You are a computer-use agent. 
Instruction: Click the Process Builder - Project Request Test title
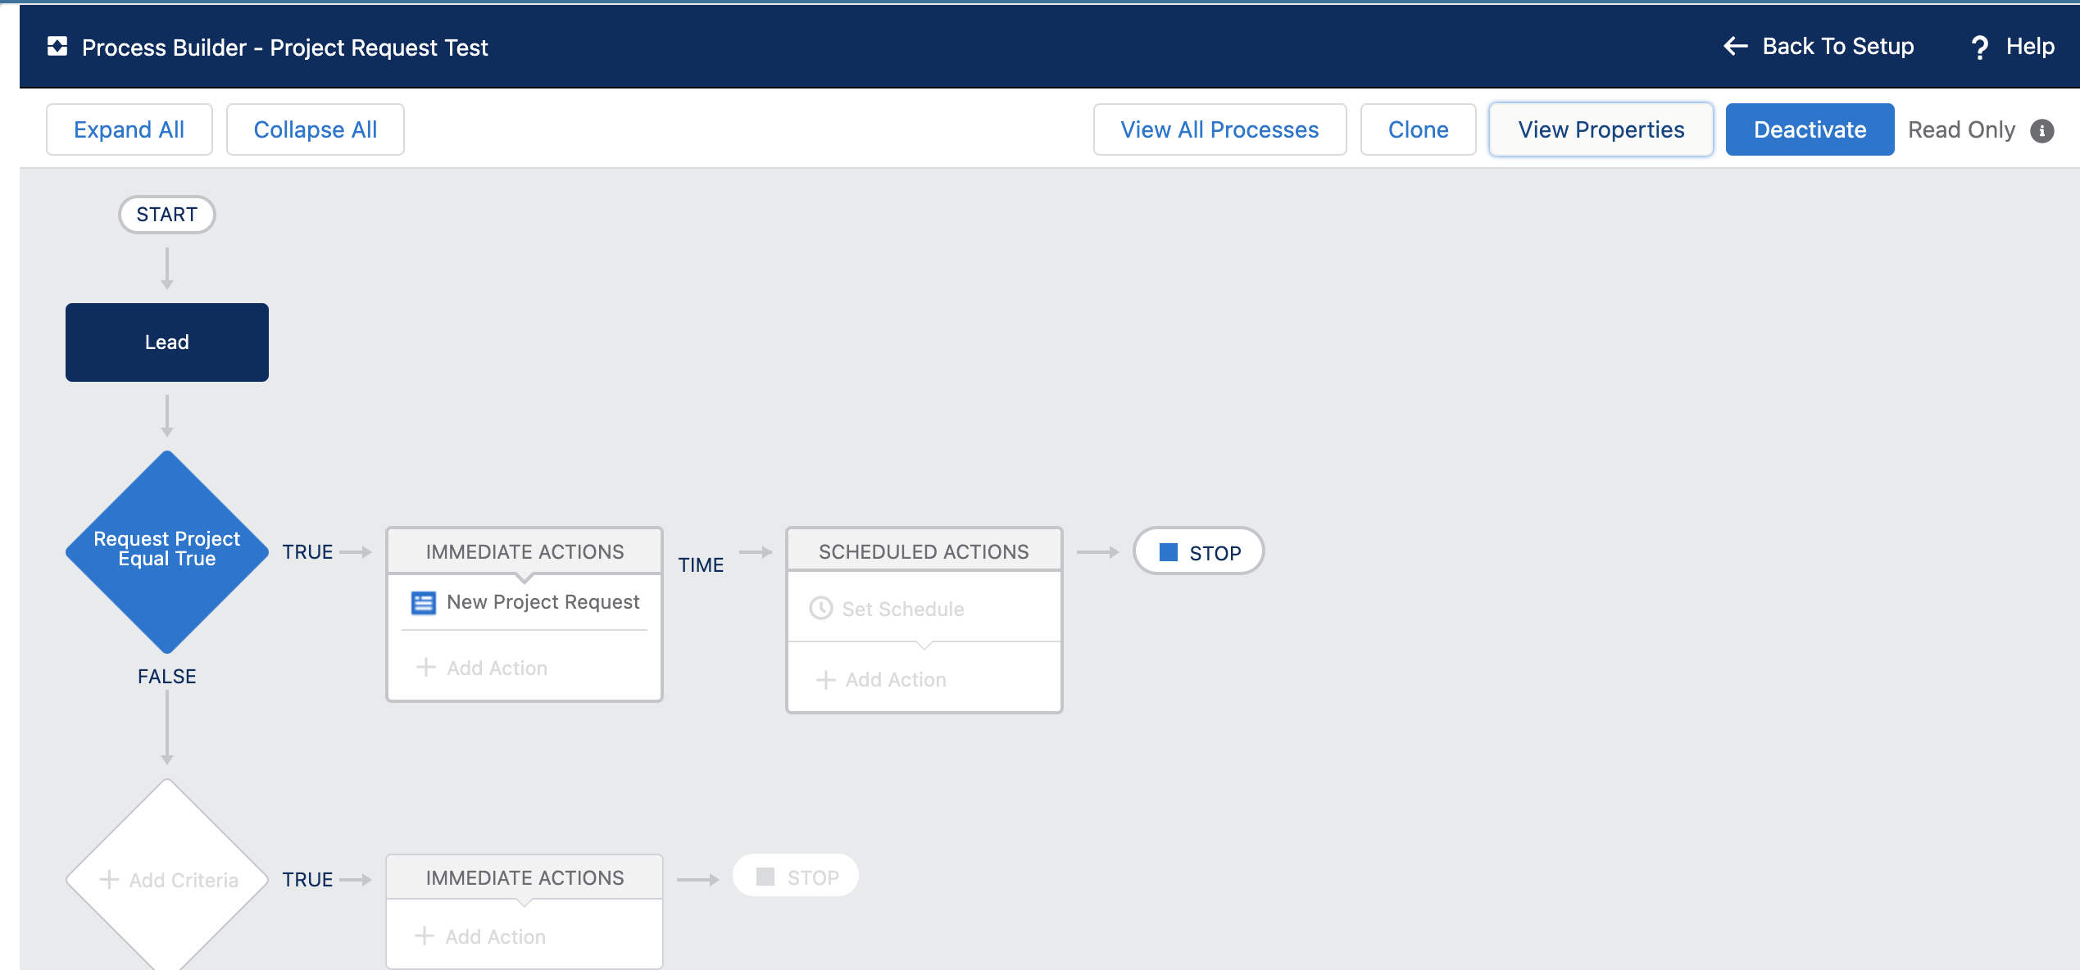(284, 48)
